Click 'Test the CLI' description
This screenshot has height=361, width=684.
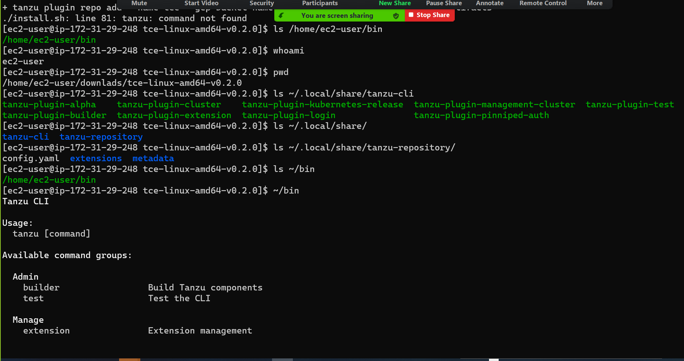pos(179,299)
